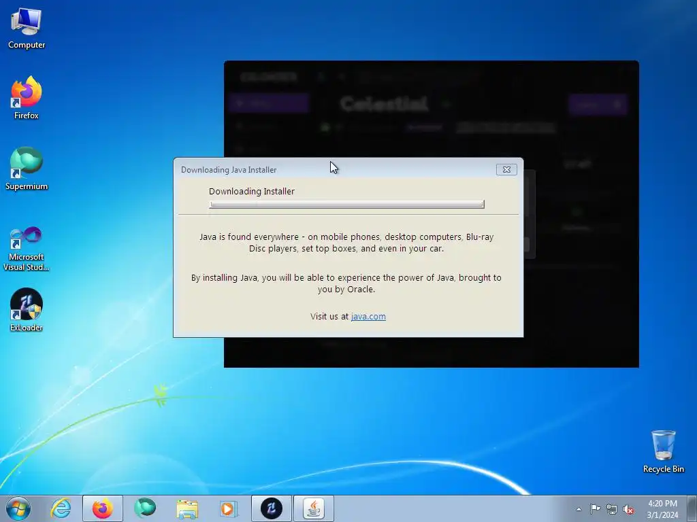Click the blurred Celestial heading in ExLoader
The width and height of the screenshot is (697, 522).
click(385, 104)
